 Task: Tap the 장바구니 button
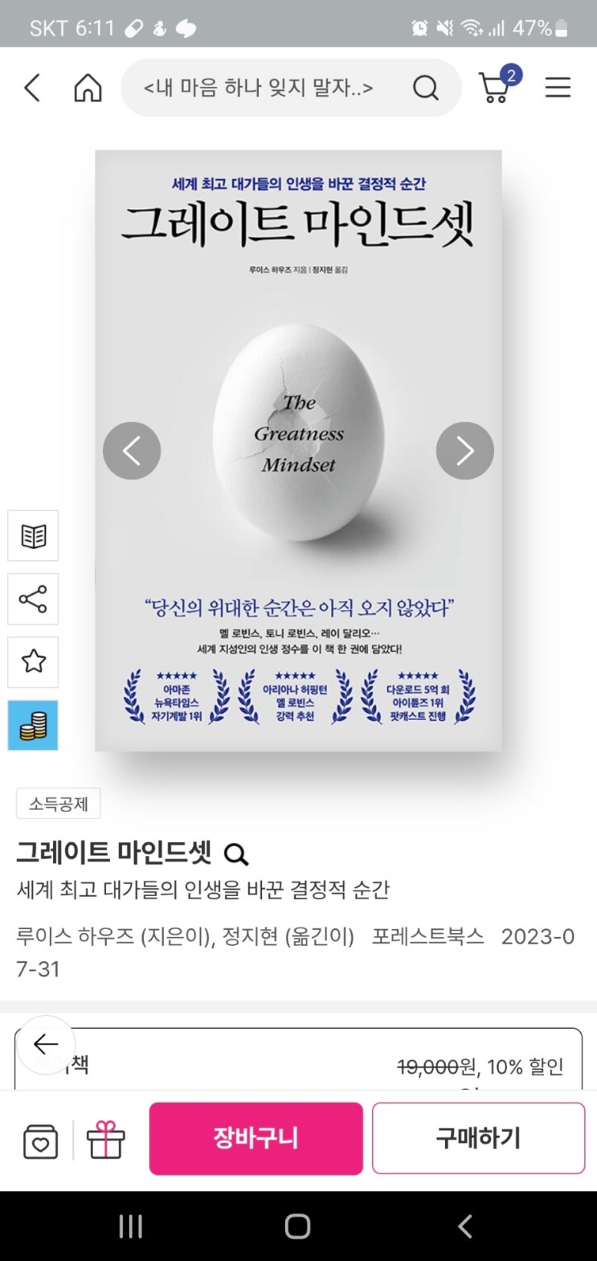[x=256, y=1138]
